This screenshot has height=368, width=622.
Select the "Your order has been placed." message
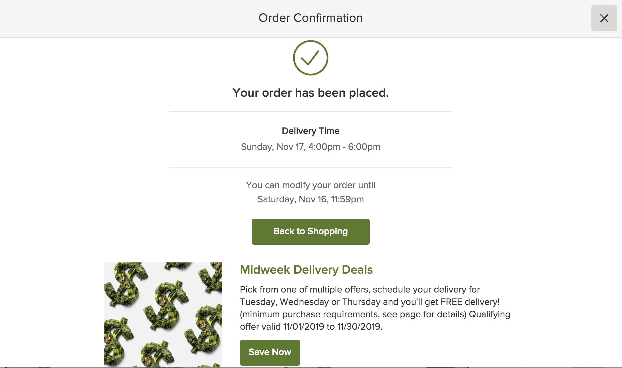pyautogui.click(x=310, y=93)
